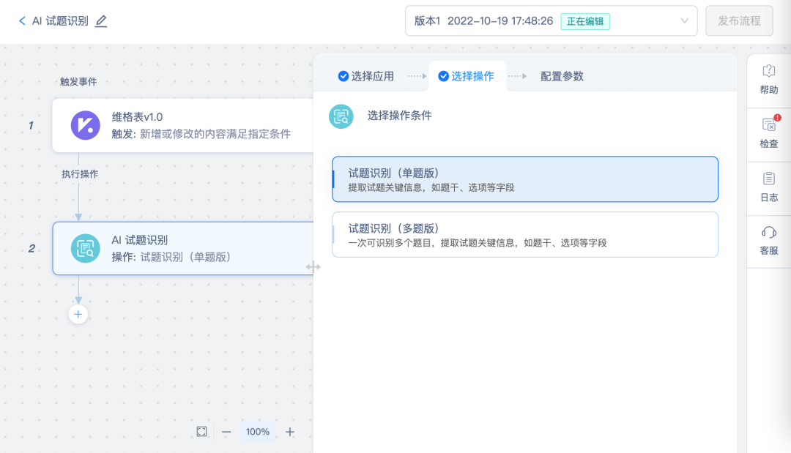Select 试题识别（单题版） operation option
The image size is (791, 453).
pos(524,179)
